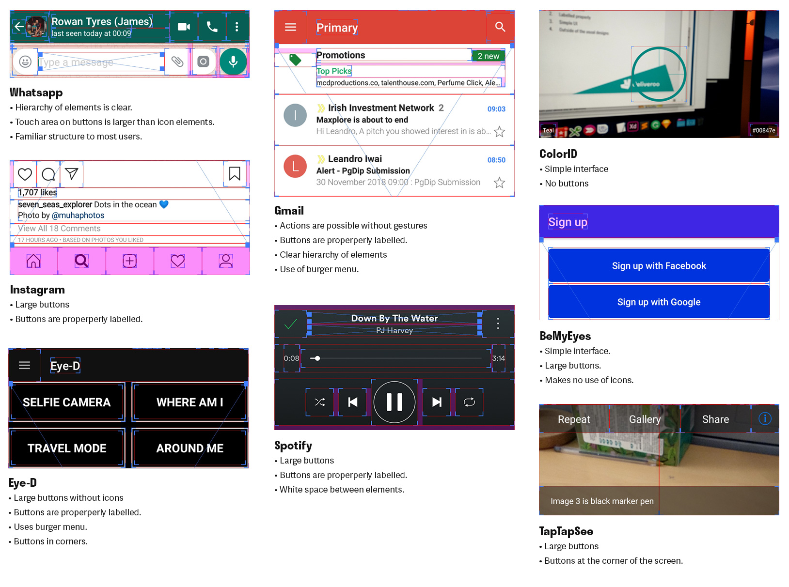Screen dimensions: 789x587
Task: Share the Instagram post via paper plane
Action: (x=72, y=173)
